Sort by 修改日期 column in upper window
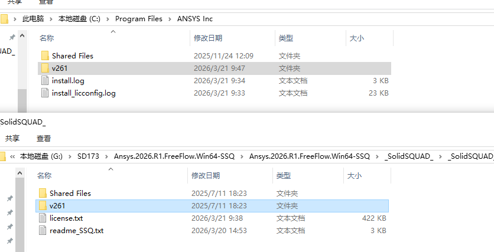 pyautogui.click(x=208, y=38)
